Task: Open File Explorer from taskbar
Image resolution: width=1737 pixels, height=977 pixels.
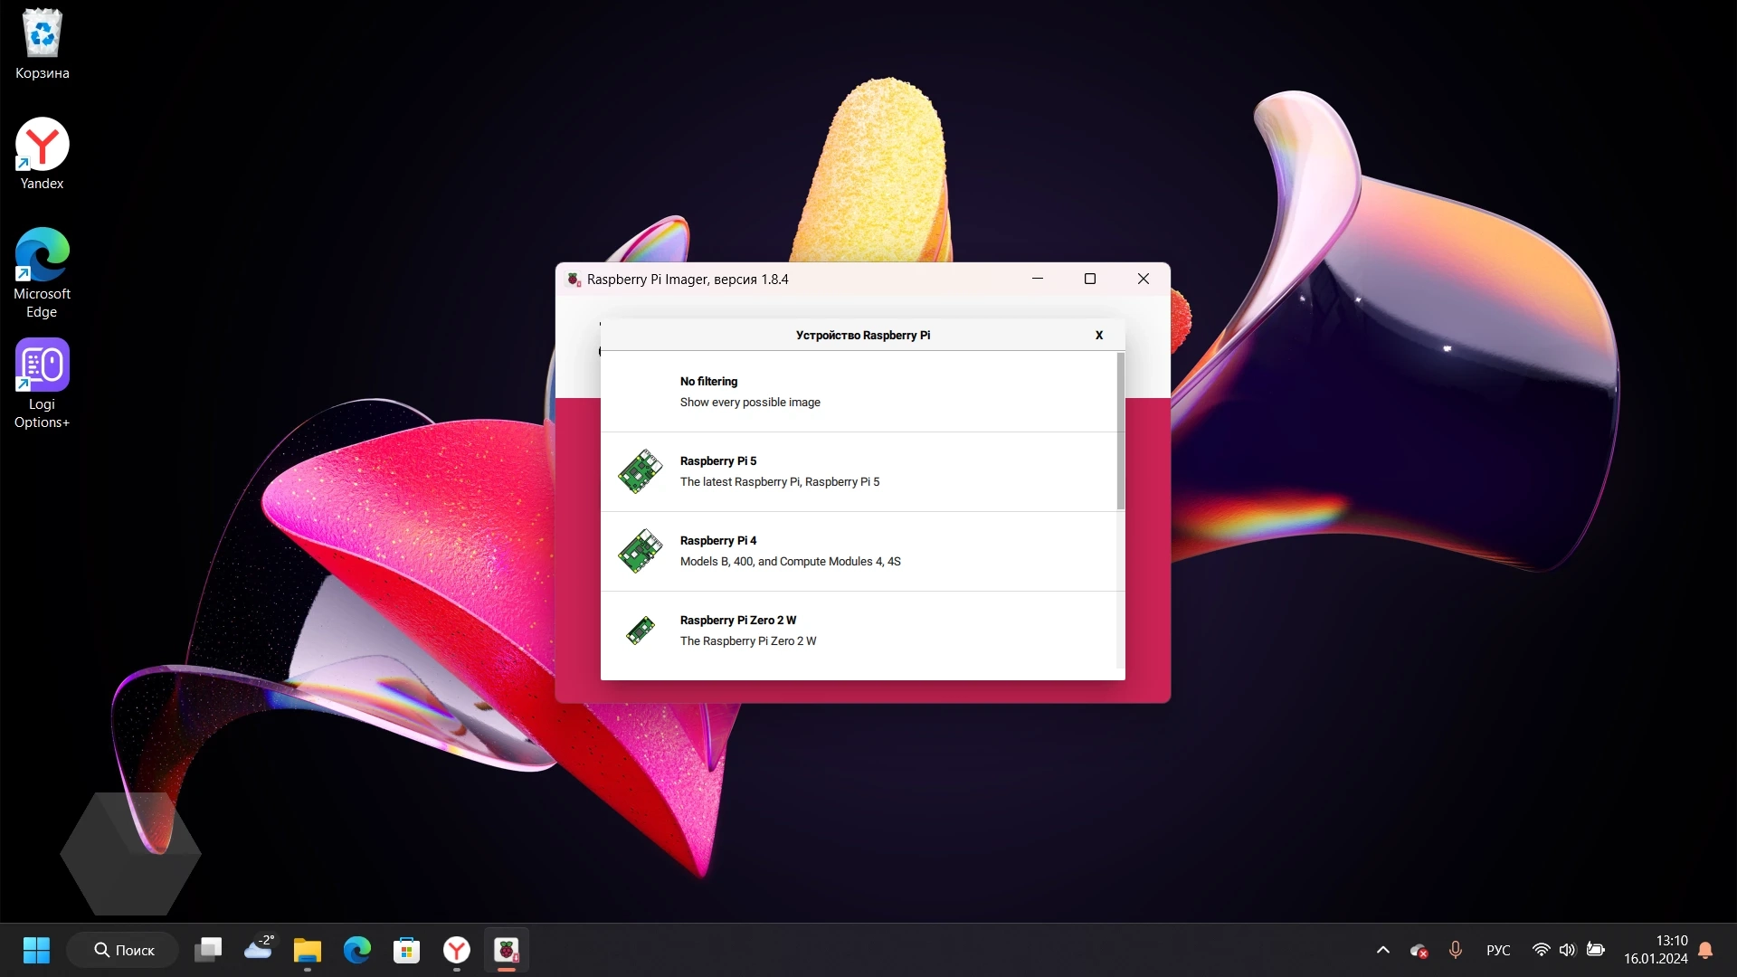Action: (x=308, y=950)
